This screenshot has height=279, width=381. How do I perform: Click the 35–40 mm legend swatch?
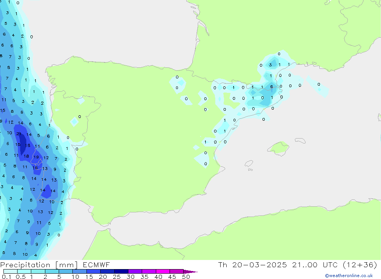[149, 271]
